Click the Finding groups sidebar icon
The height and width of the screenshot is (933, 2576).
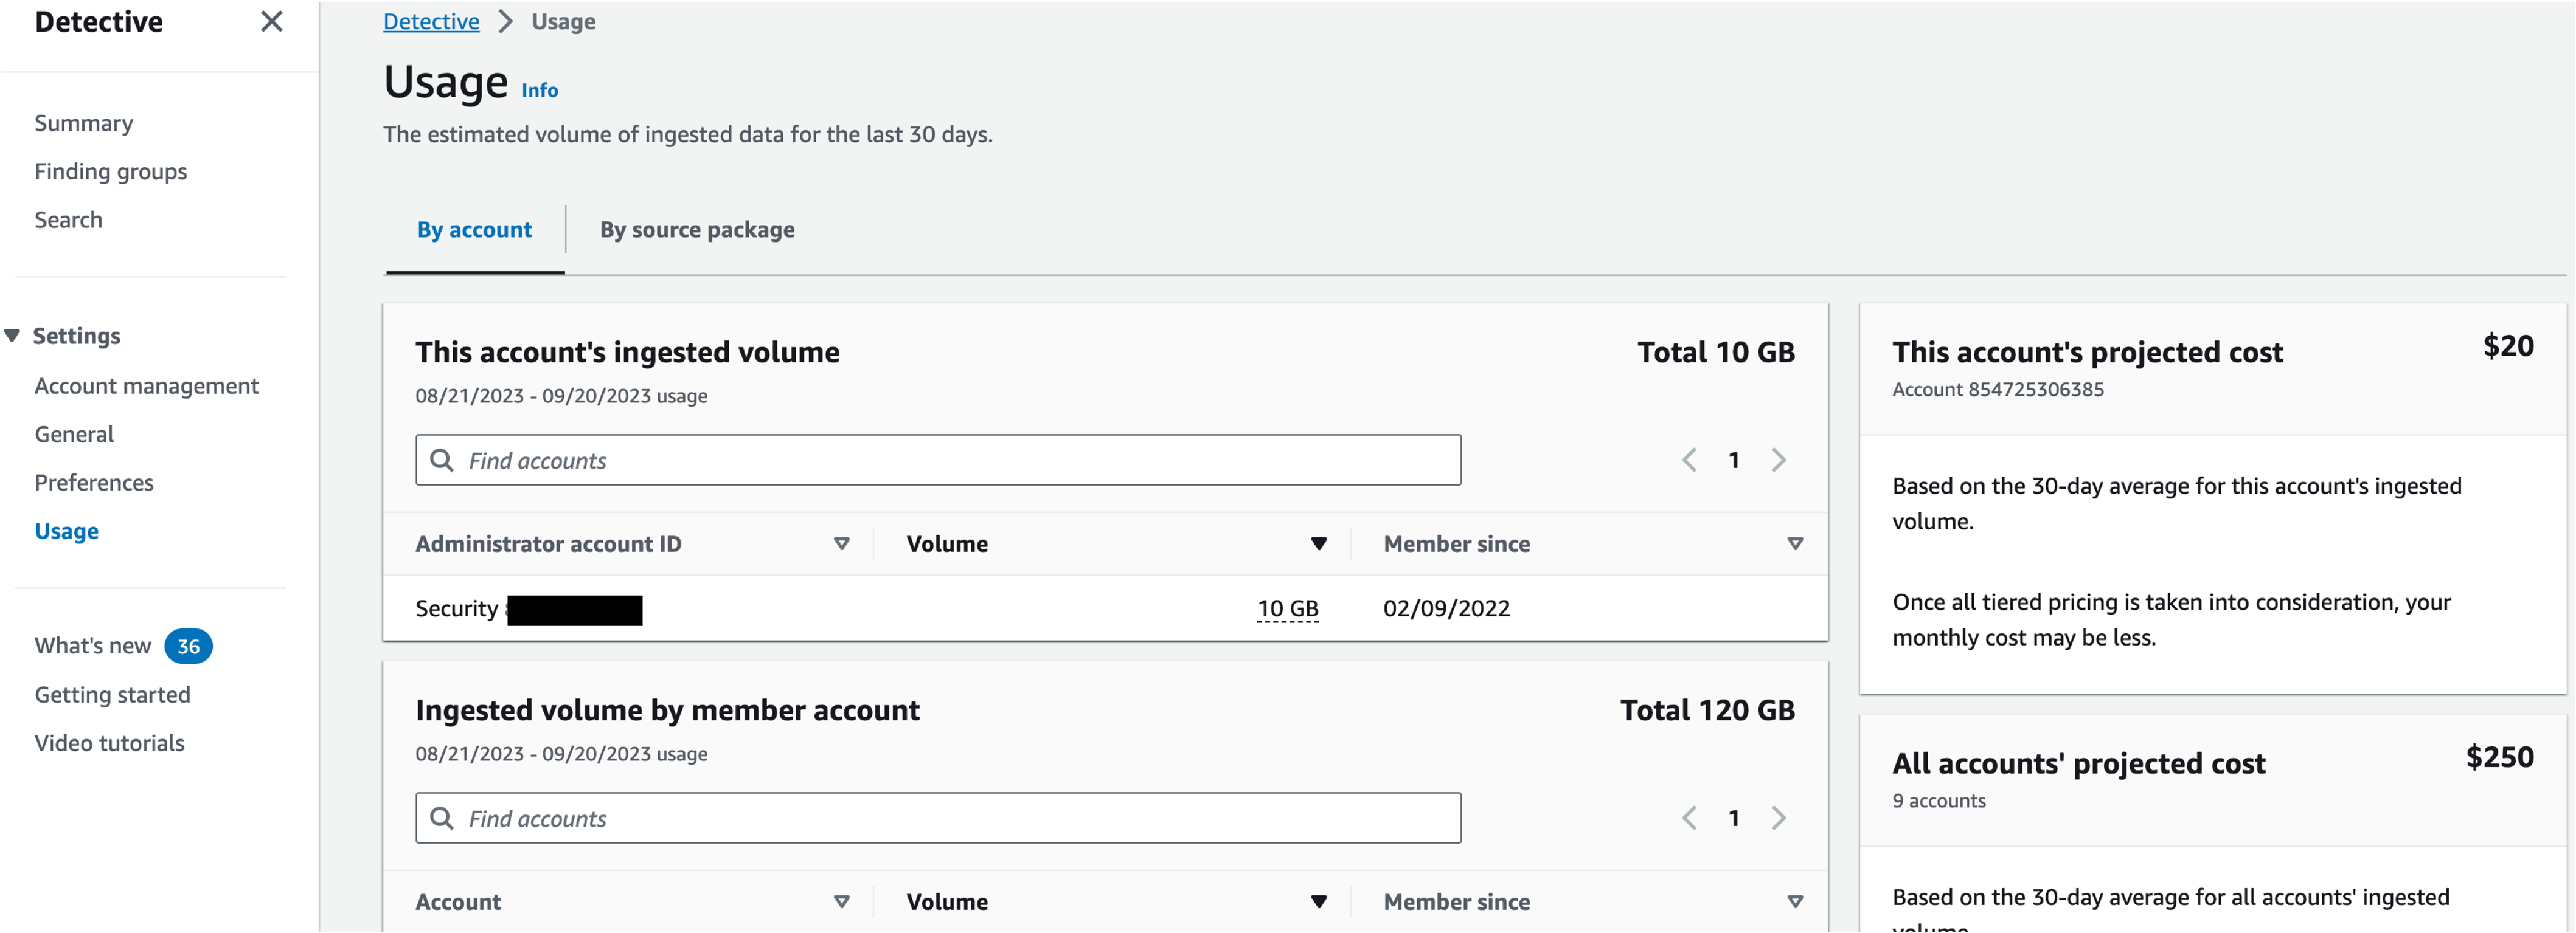point(110,169)
